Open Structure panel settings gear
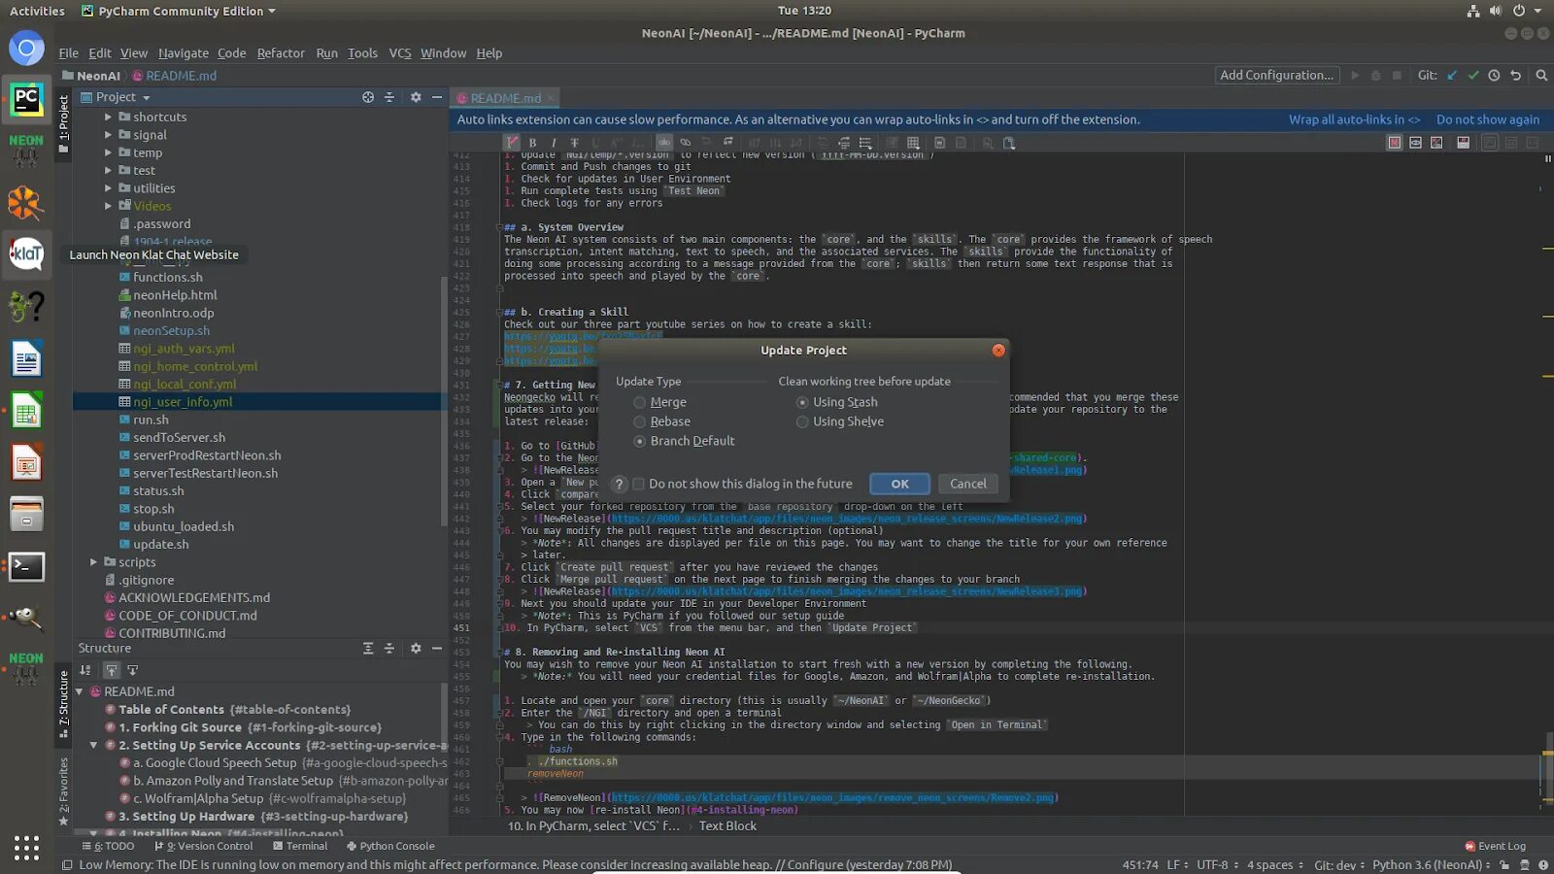 pos(416,648)
